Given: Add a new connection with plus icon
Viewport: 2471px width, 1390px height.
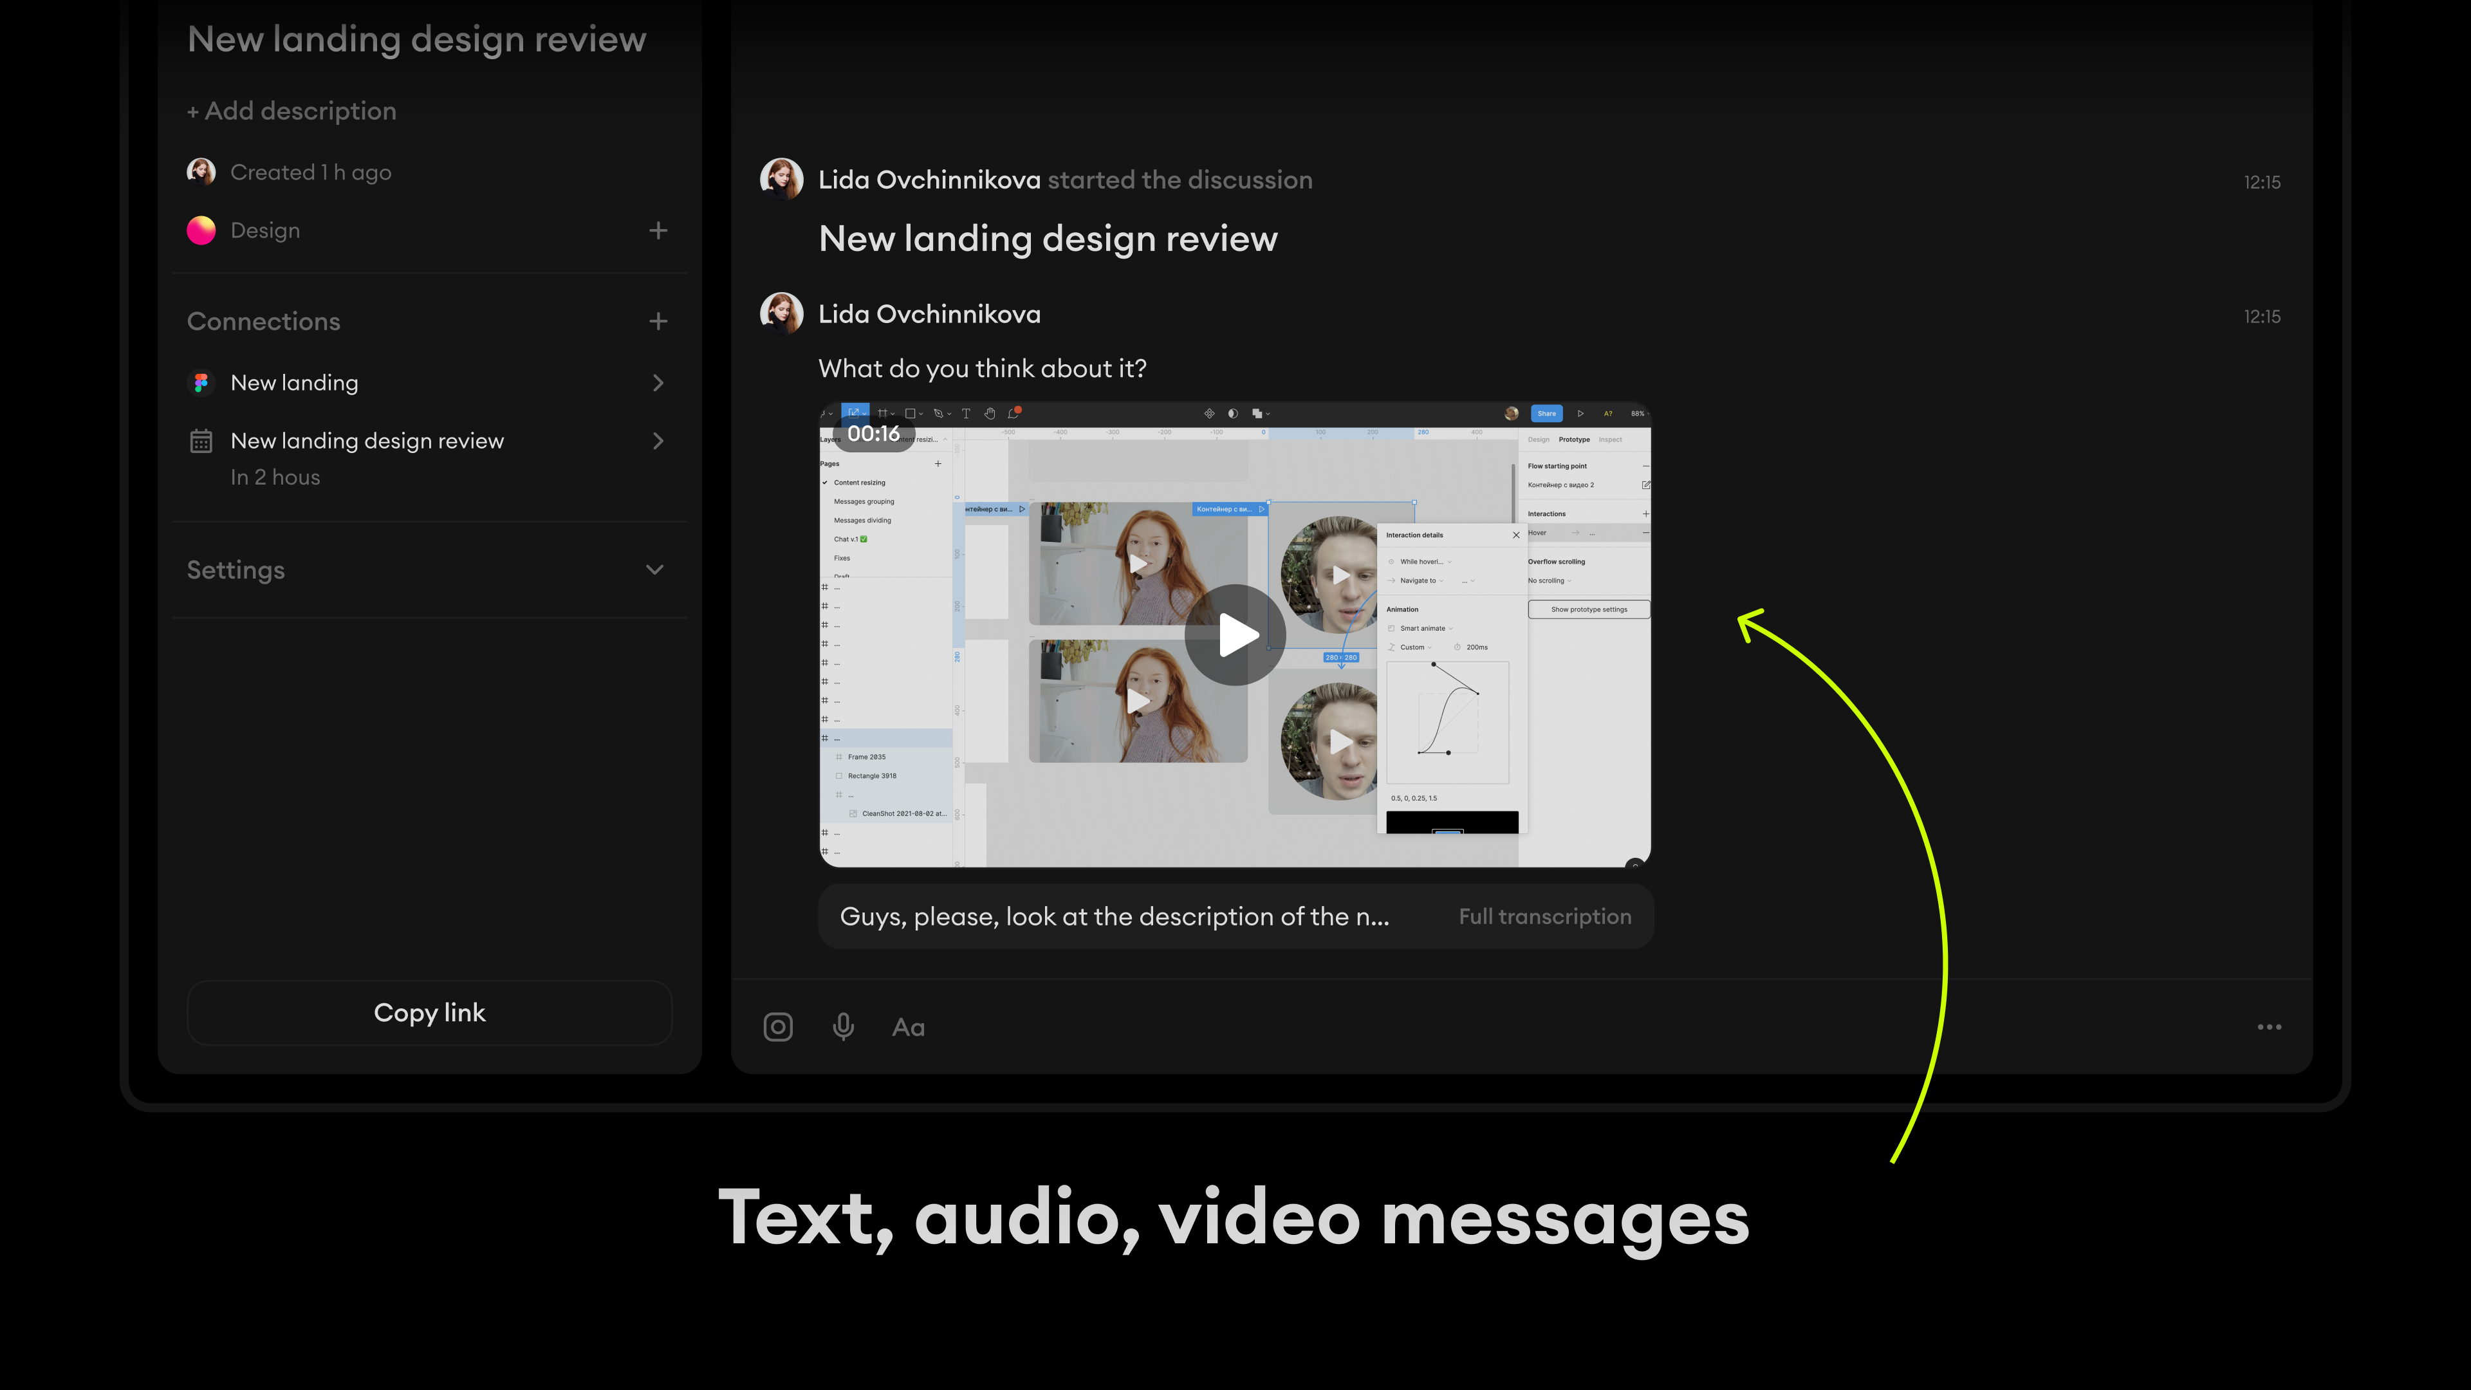Looking at the screenshot, I should [x=658, y=321].
